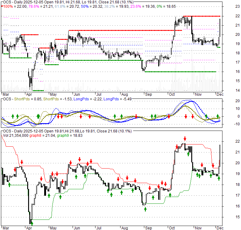Click the 'graph9 = 18.83' legend label

point(70,136)
